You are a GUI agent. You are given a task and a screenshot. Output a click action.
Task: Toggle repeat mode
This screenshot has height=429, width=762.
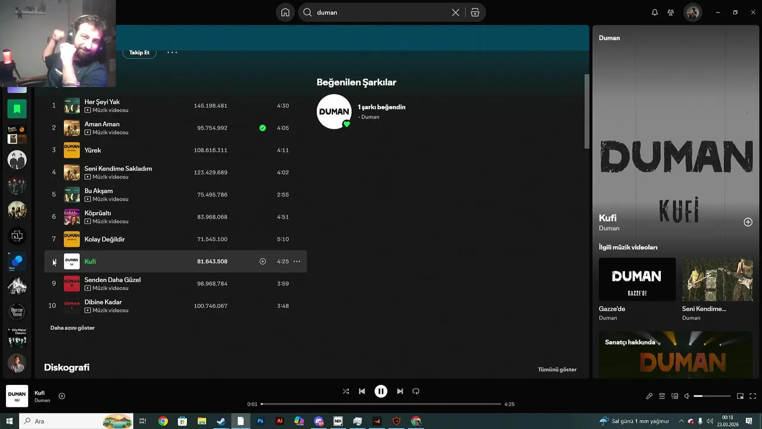click(x=416, y=391)
